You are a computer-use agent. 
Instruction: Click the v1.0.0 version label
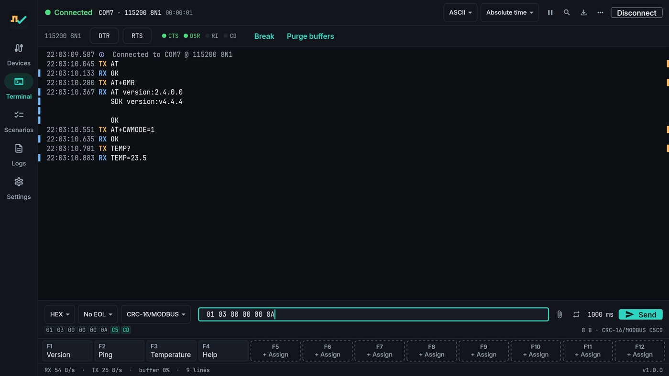pos(652,370)
